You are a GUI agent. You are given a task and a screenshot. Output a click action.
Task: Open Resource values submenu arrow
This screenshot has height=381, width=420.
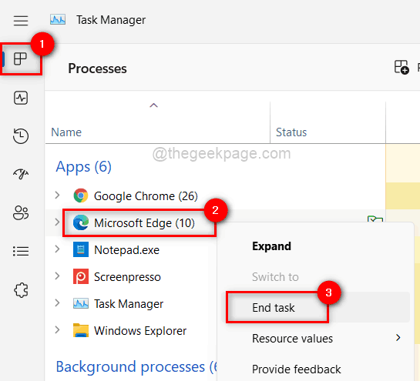tap(398, 338)
